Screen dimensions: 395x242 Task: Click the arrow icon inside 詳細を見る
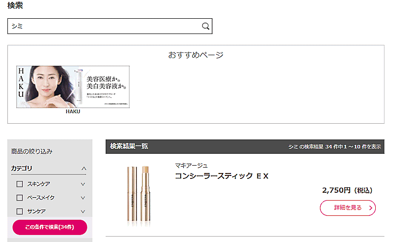370,208
